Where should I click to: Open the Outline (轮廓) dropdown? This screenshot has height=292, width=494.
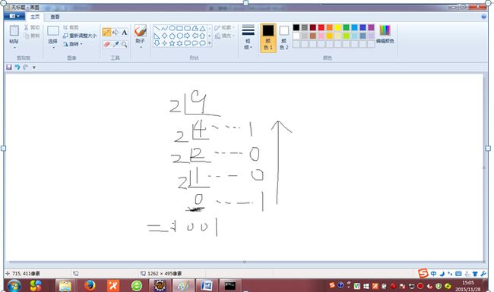224,27
